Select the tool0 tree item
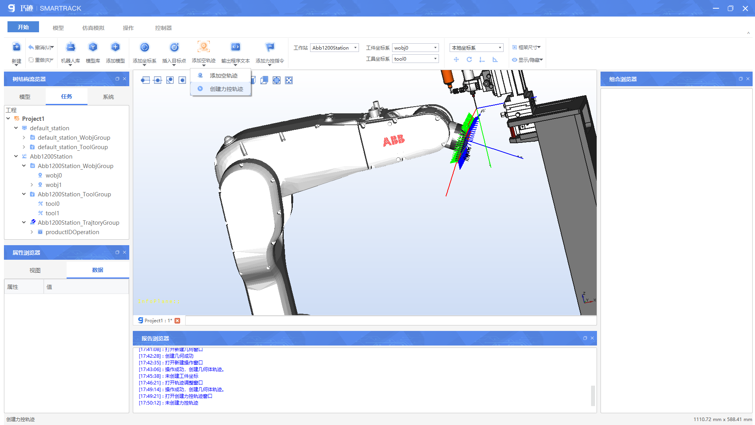755x425 pixels. 52,203
